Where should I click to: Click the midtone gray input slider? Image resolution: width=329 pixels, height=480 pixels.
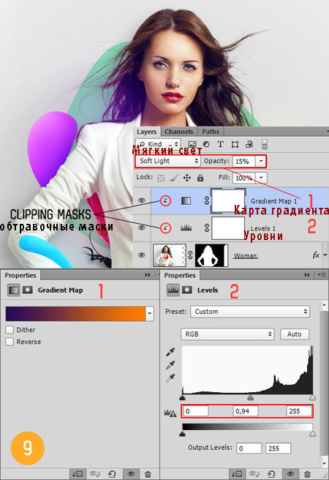(x=251, y=397)
